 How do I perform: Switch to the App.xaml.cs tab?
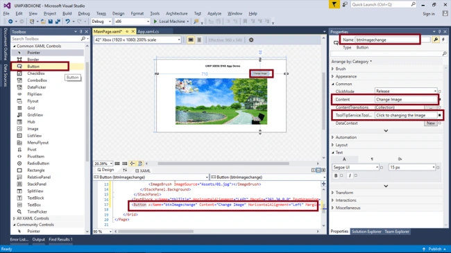click(148, 32)
